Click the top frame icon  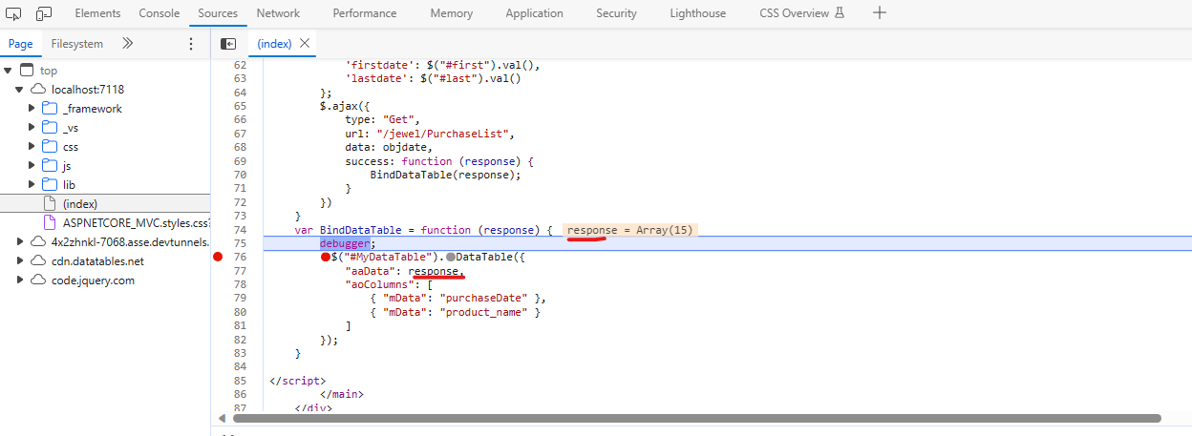27,71
